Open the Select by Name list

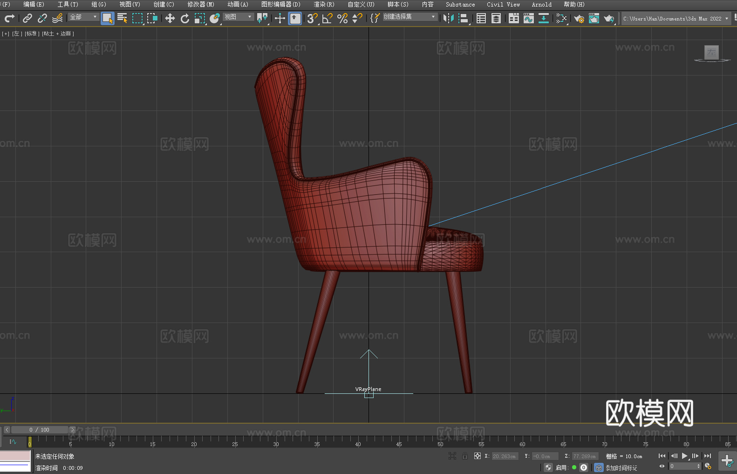click(x=123, y=18)
